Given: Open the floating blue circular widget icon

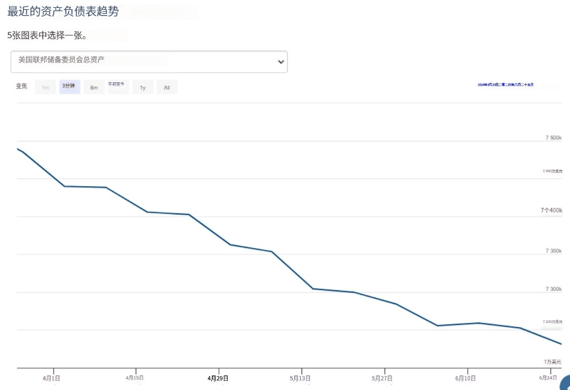Looking at the screenshot, I should pos(565,385).
